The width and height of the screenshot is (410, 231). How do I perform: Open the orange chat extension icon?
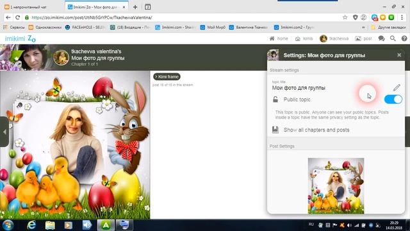[383, 17]
